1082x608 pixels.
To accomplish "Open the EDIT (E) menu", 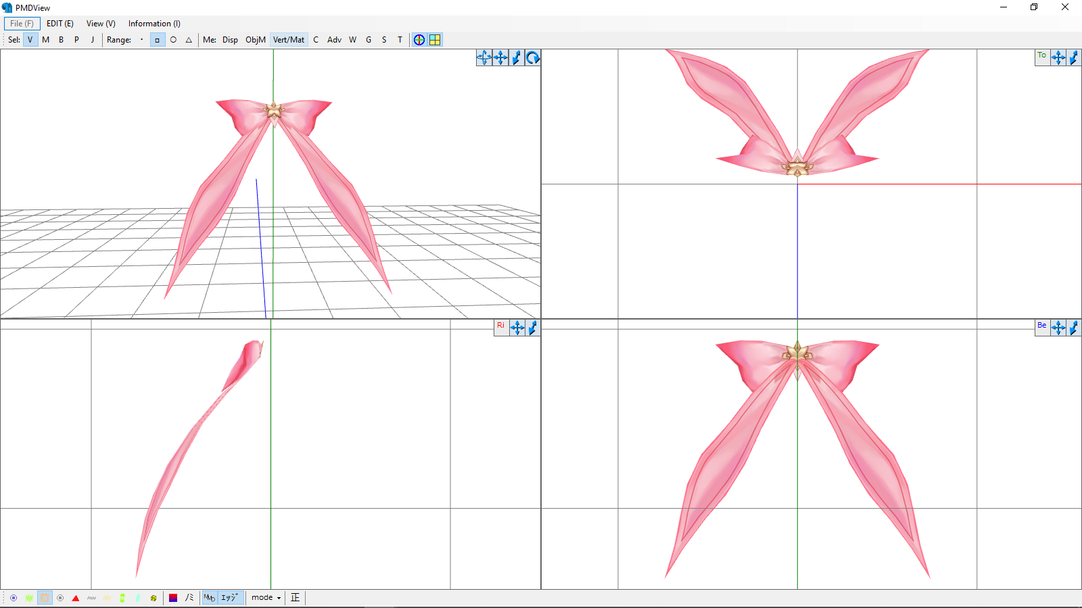I will tap(60, 24).
